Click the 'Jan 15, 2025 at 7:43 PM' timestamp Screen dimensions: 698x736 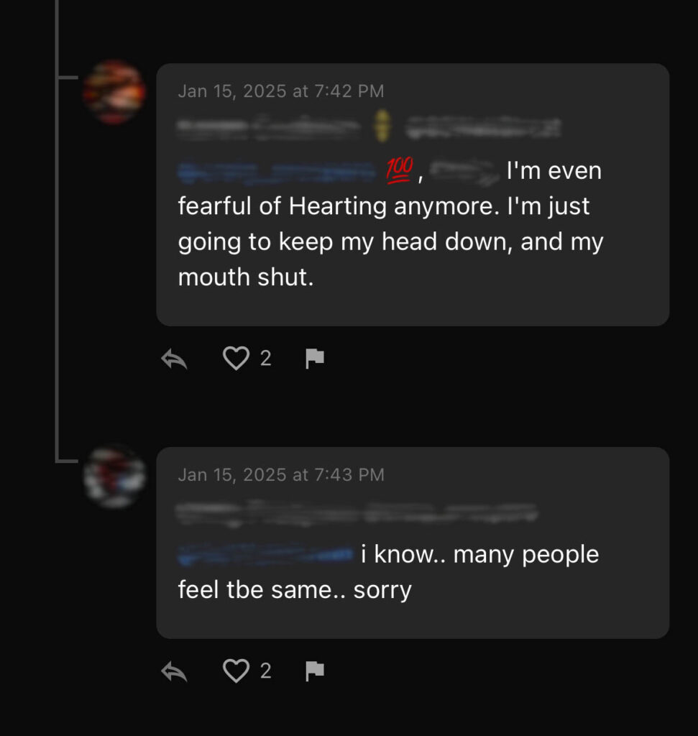click(281, 475)
